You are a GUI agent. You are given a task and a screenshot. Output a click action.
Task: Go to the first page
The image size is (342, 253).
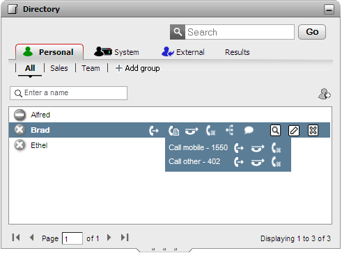coord(16,238)
